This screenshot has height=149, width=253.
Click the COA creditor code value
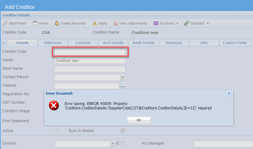(46, 33)
